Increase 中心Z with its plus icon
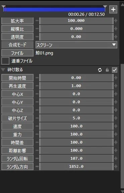Screen dimensions: 124x193 (x=116, y=110)
